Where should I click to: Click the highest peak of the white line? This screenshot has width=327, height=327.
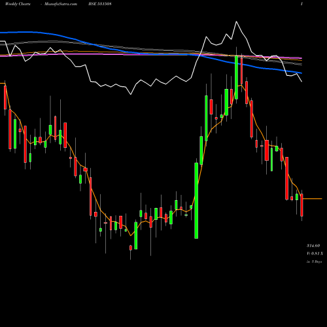(x=237, y=22)
